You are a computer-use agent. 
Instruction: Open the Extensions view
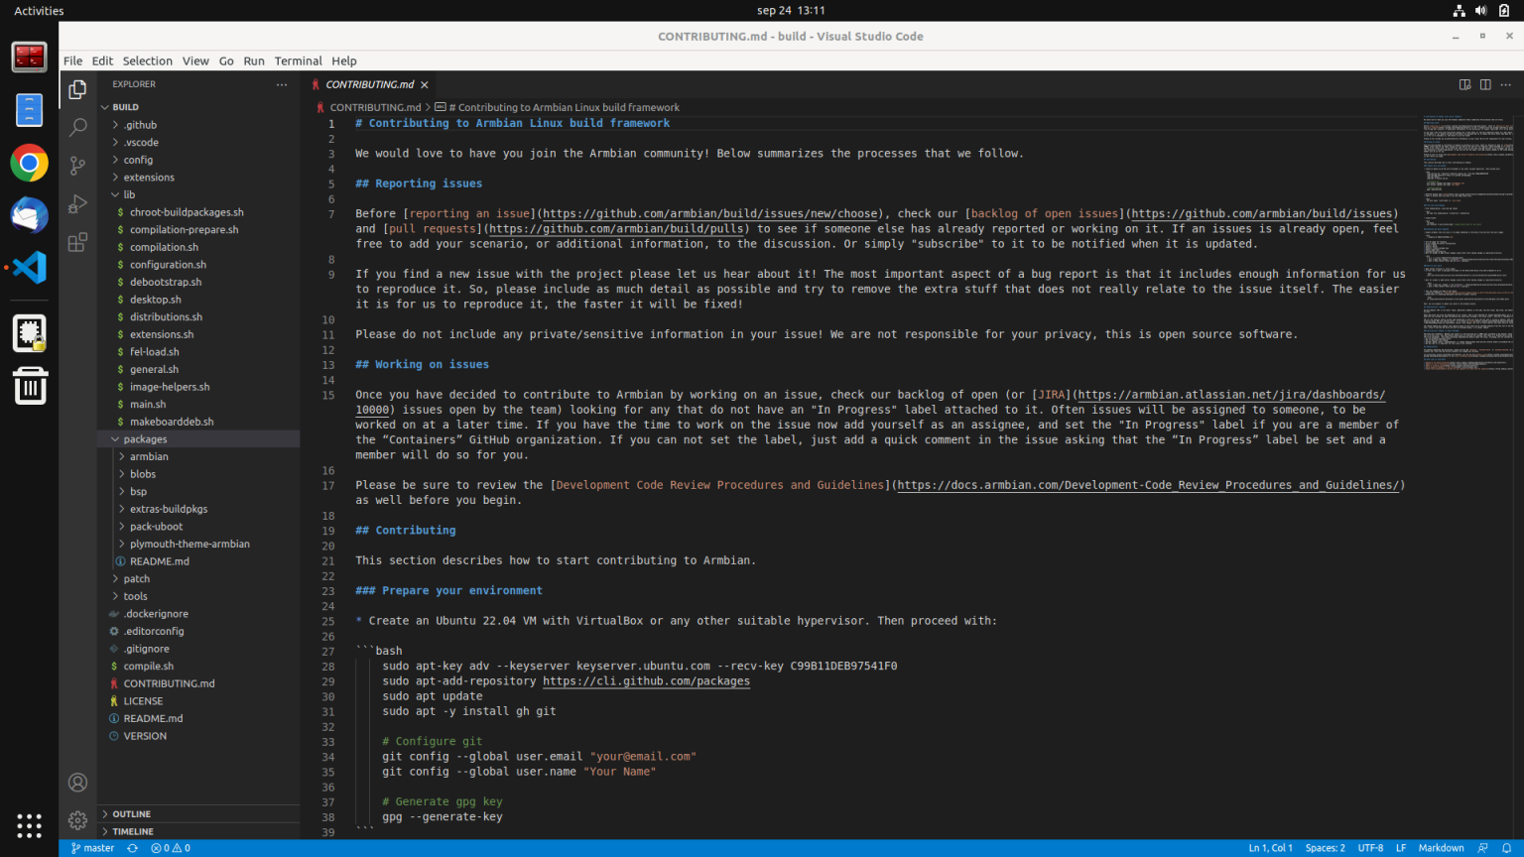click(77, 241)
